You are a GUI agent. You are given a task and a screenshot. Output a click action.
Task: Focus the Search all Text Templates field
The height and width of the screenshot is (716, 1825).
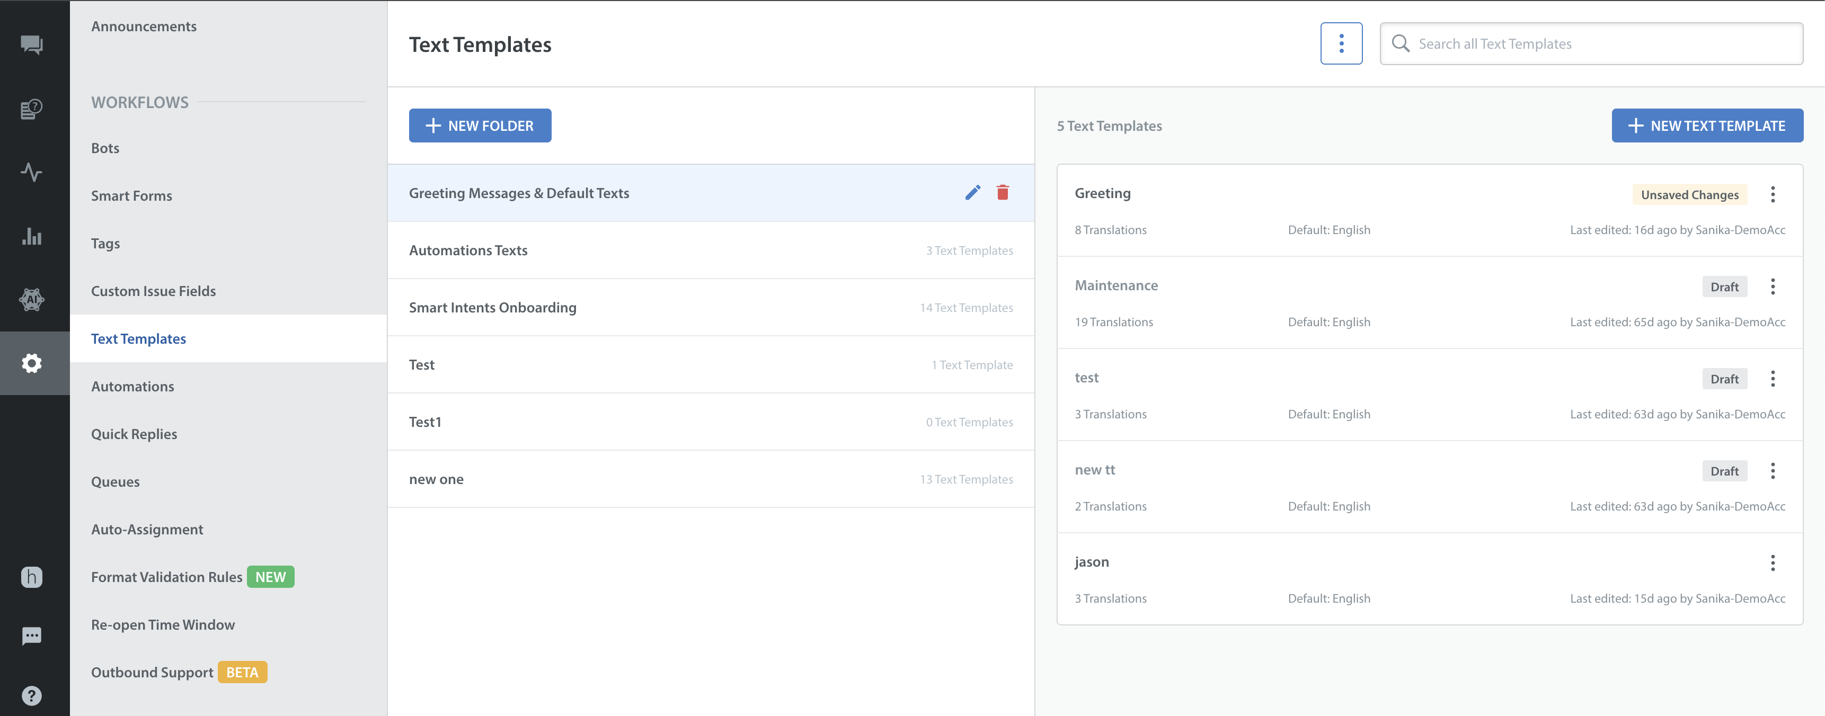pyautogui.click(x=1591, y=44)
